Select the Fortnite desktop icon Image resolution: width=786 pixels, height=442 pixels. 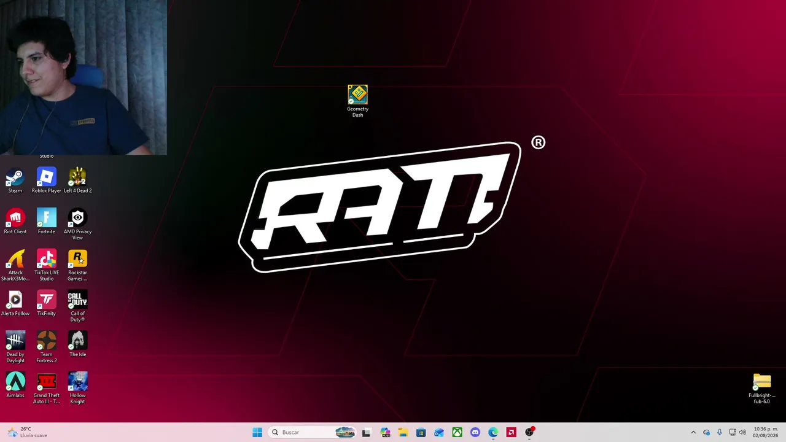[x=46, y=222]
